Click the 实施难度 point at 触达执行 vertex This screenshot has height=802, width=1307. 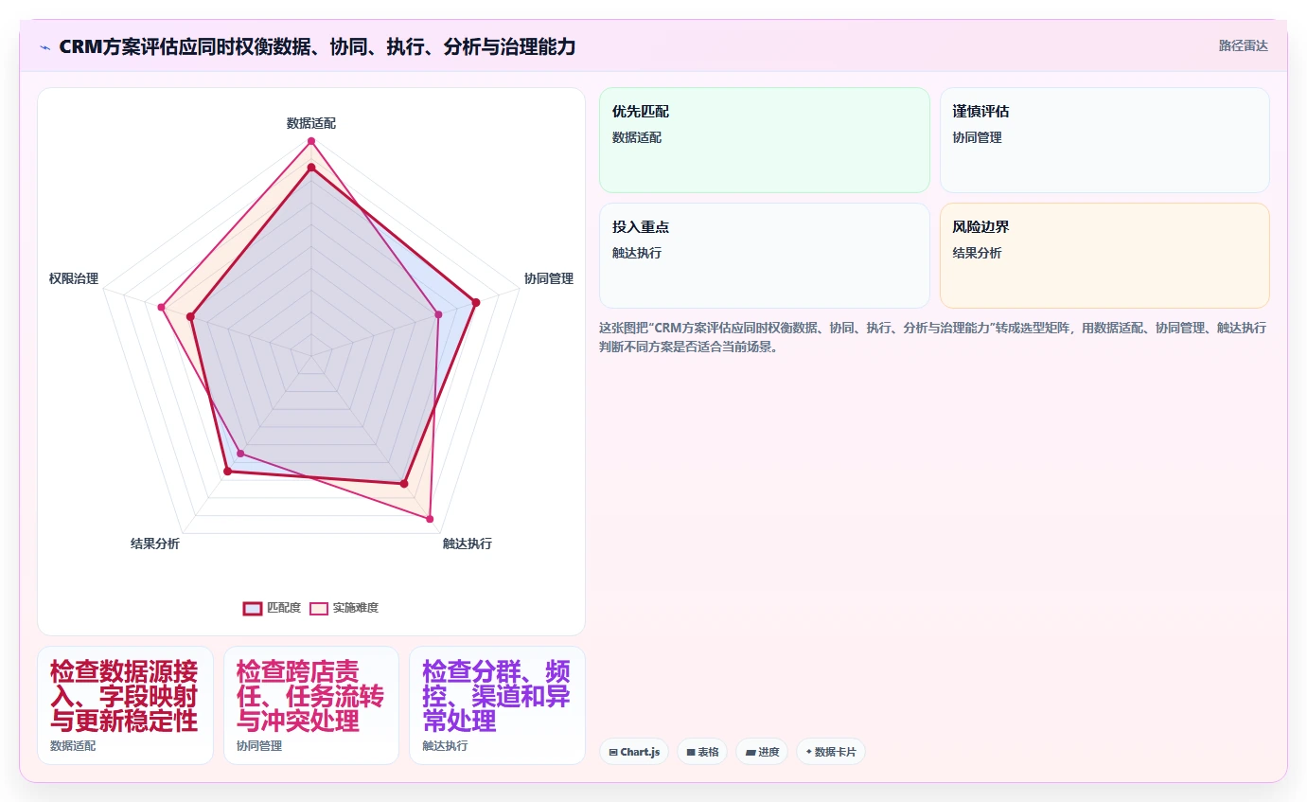click(430, 519)
